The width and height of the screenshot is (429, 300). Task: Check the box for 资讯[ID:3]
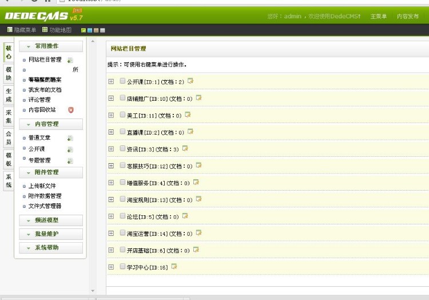click(122, 148)
